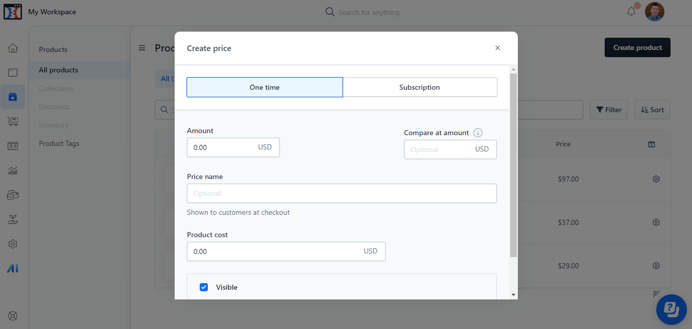
Task: Select the One time pricing tab
Action: point(265,87)
